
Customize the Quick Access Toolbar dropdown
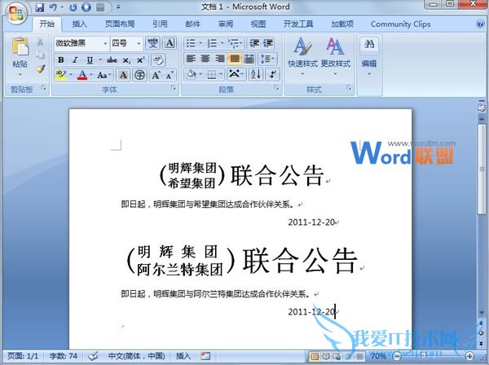[118, 7]
